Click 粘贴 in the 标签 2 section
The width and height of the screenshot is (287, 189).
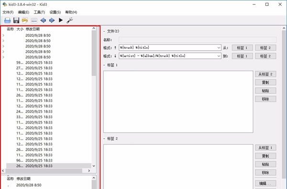coord(265,164)
